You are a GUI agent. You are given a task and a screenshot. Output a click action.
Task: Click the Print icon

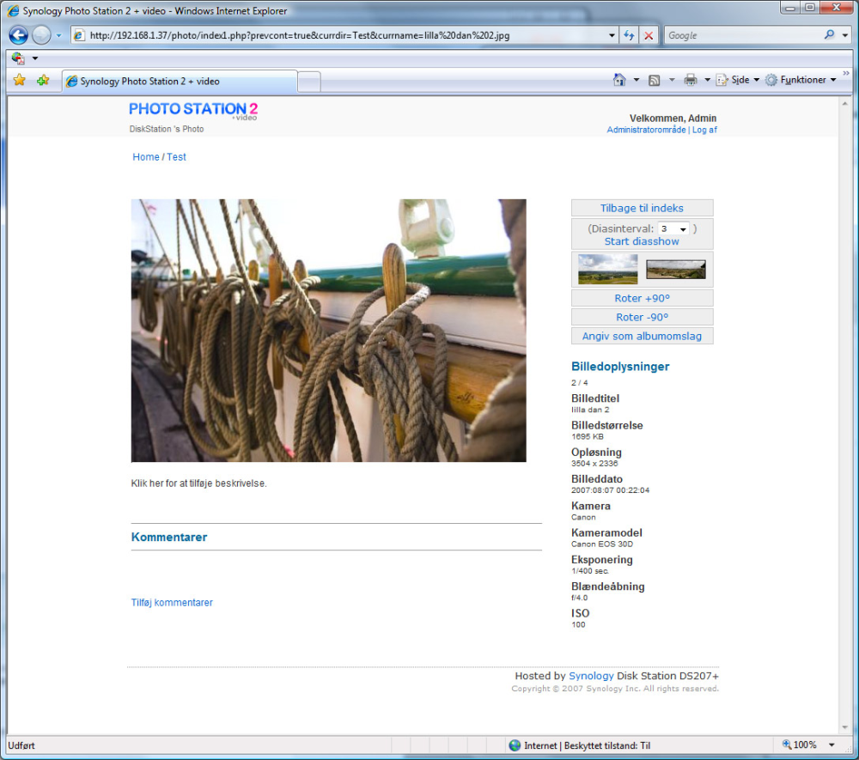(x=691, y=80)
